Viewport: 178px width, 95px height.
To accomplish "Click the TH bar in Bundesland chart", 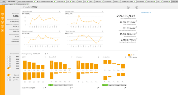I will click(x=52, y=65).
